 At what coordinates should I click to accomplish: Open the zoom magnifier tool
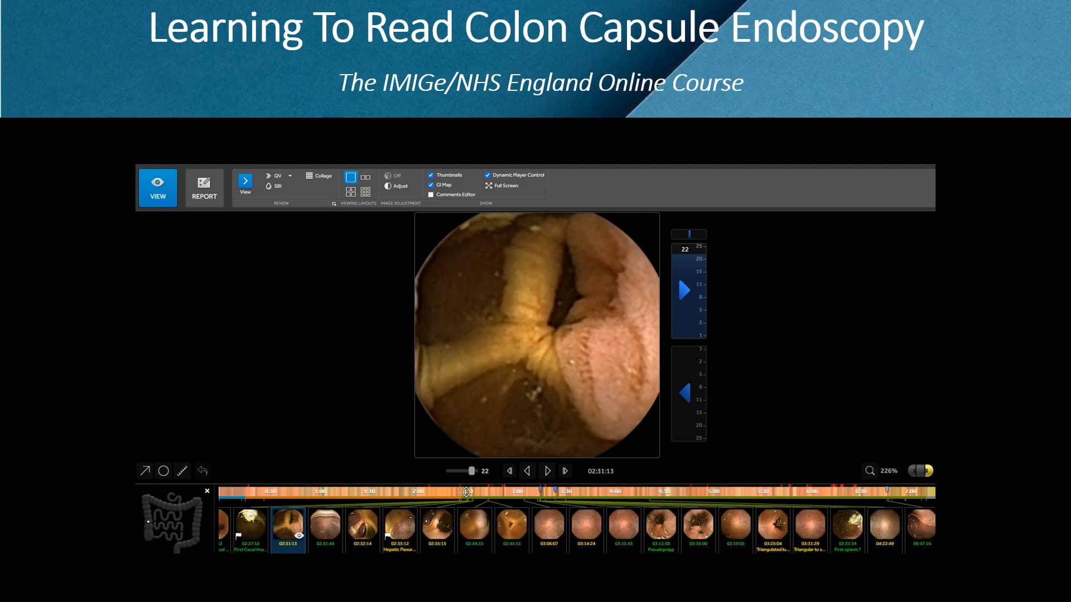(x=870, y=471)
